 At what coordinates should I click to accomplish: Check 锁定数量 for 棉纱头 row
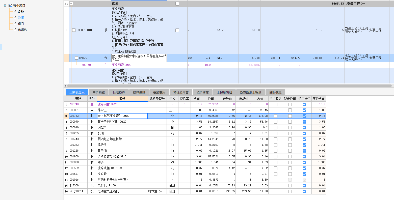(290, 145)
